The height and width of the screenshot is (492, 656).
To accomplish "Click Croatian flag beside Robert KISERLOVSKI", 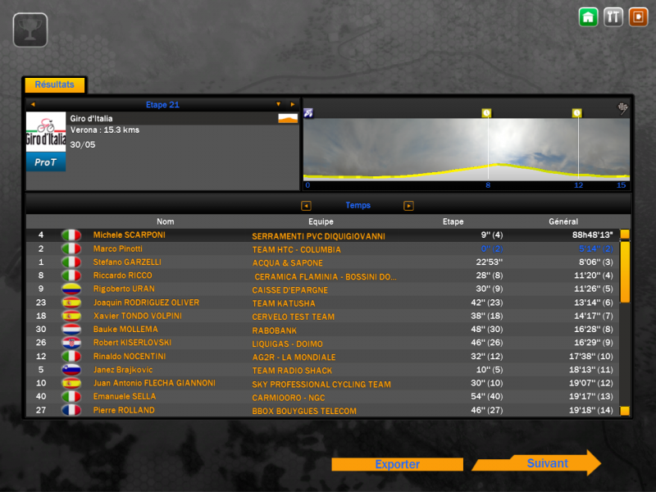I will pos(71,343).
